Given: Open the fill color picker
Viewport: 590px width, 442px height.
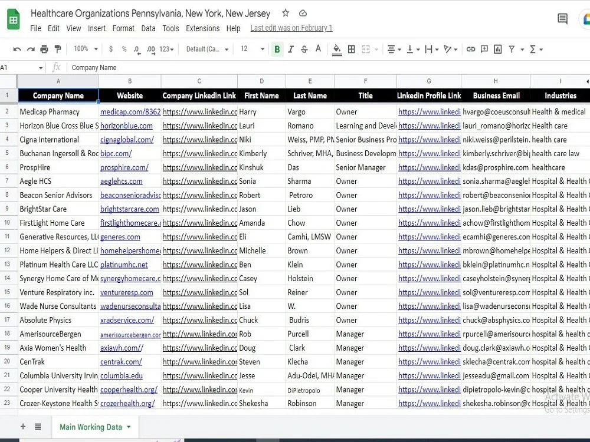Looking at the screenshot, I should click(x=337, y=50).
